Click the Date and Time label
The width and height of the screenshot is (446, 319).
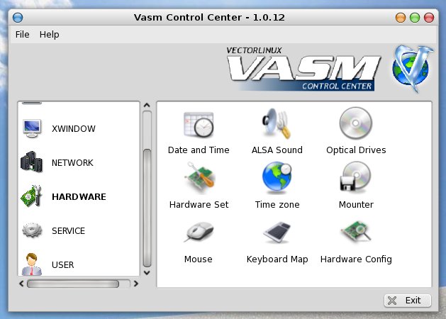199,150
